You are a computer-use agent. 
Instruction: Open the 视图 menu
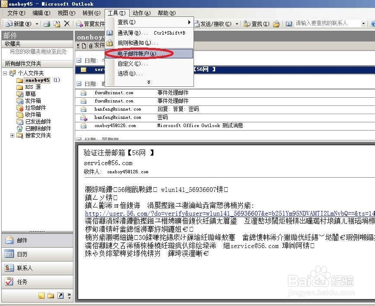point(66,13)
